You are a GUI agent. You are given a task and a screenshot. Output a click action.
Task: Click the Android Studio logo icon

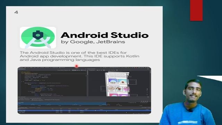38,38
